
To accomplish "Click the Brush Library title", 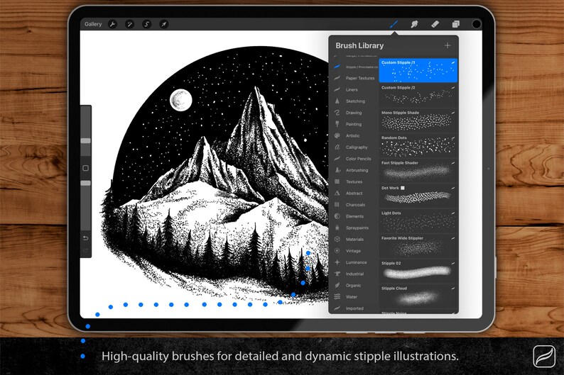I will pos(359,45).
